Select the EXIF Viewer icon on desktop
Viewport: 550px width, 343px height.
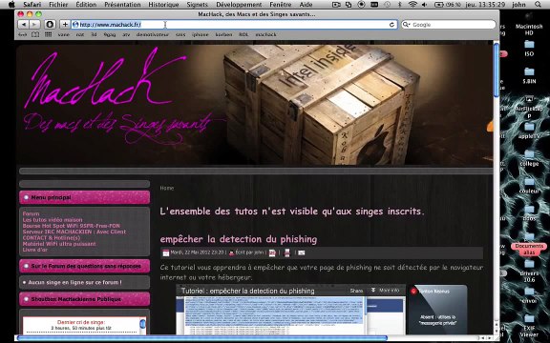click(x=529, y=325)
